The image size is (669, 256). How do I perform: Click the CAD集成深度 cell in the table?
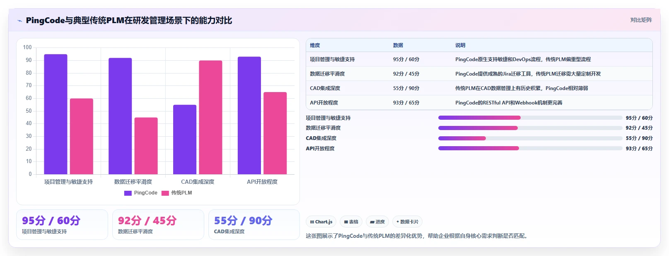coord(325,88)
